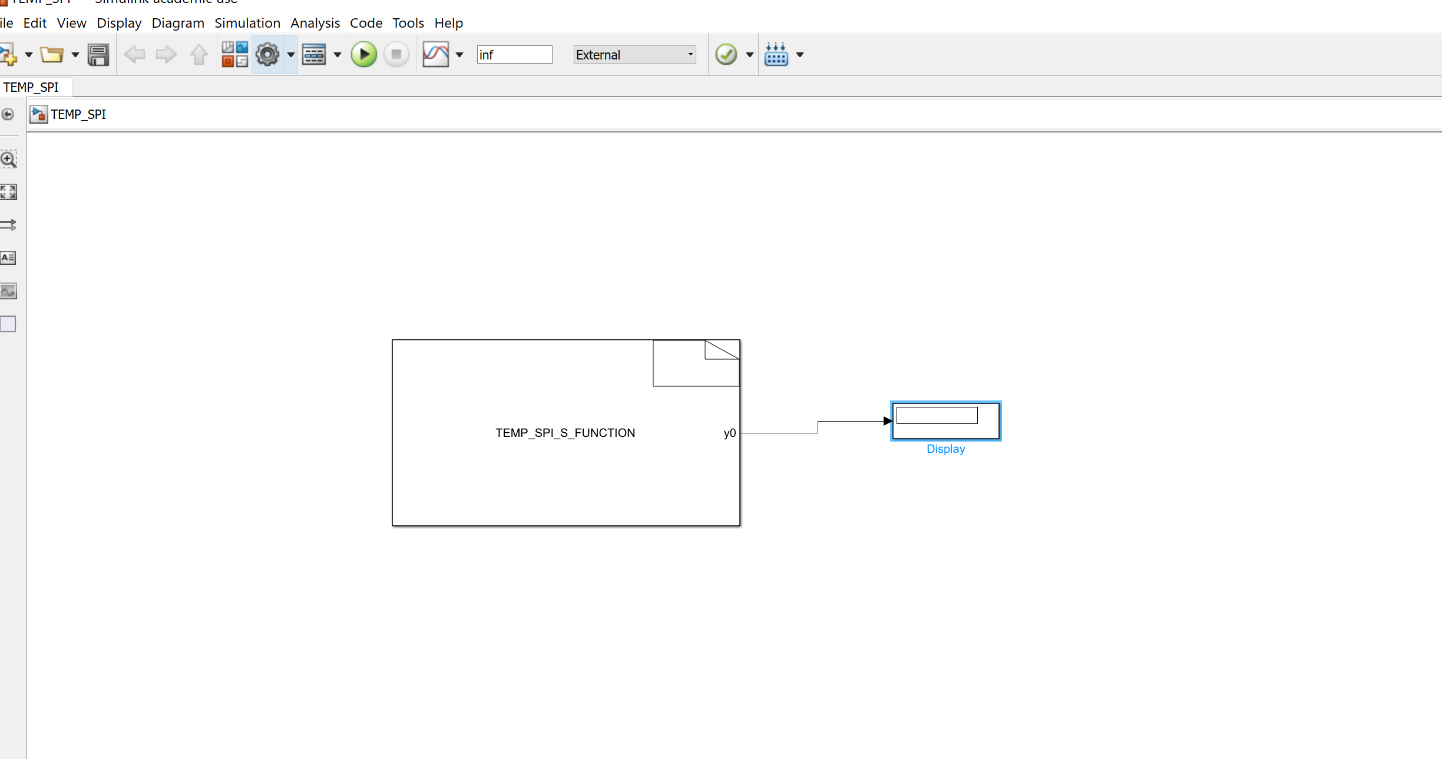Click the Model Advisor checkmark icon

pos(726,55)
